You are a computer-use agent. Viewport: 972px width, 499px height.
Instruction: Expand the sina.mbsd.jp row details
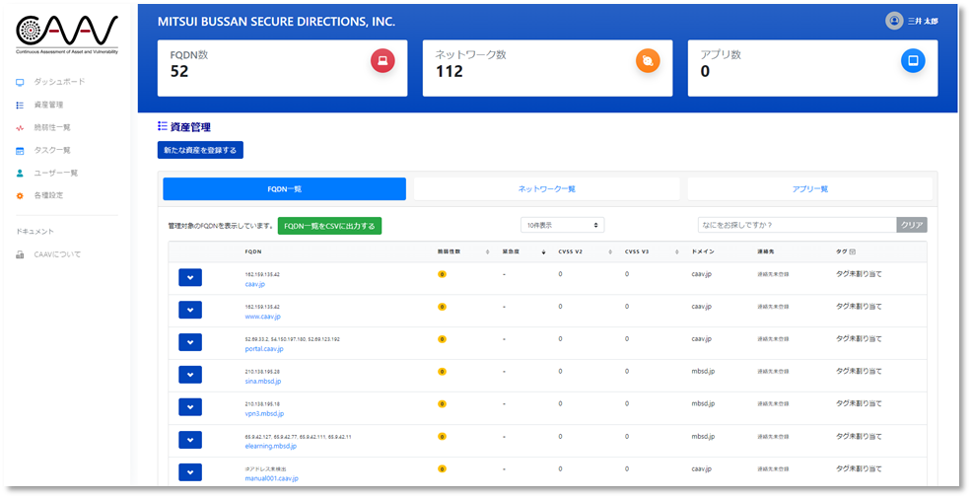point(190,375)
